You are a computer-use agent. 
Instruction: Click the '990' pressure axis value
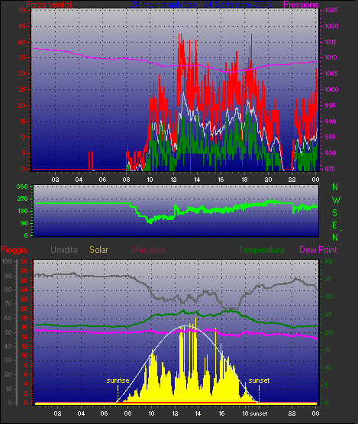pyautogui.click(x=331, y=121)
